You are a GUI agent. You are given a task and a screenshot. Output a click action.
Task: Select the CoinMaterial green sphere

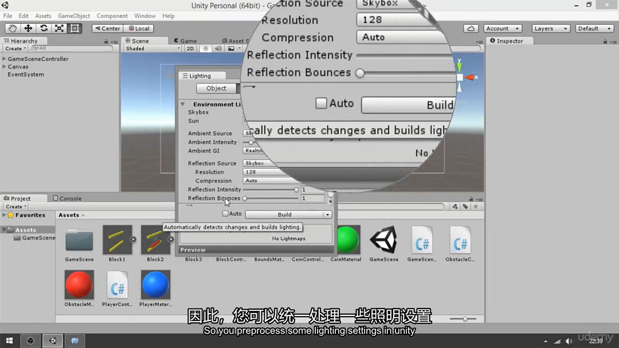347,240
